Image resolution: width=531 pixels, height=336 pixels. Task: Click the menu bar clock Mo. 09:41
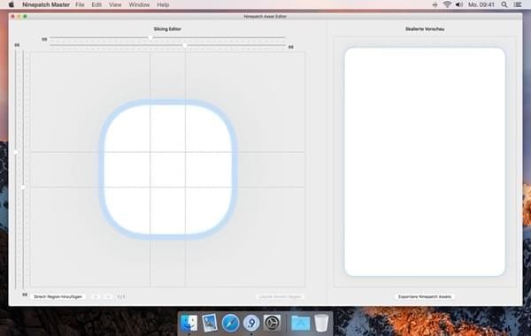481,4
